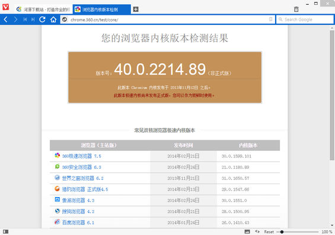Open a new tab with plus button
This screenshot has height=235, width=335.
136,9
